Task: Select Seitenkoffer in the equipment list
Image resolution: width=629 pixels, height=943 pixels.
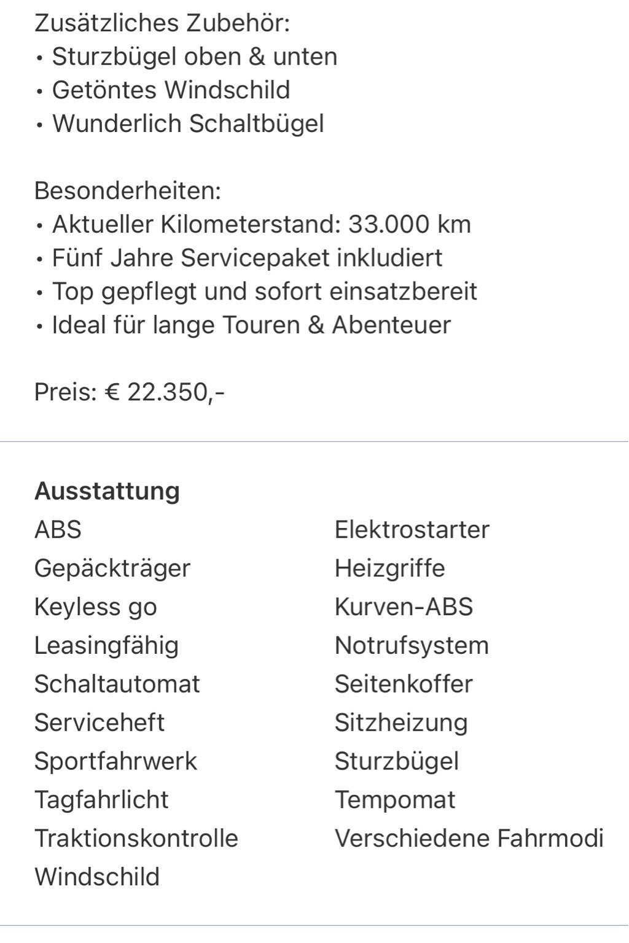Action: click(x=404, y=684)
